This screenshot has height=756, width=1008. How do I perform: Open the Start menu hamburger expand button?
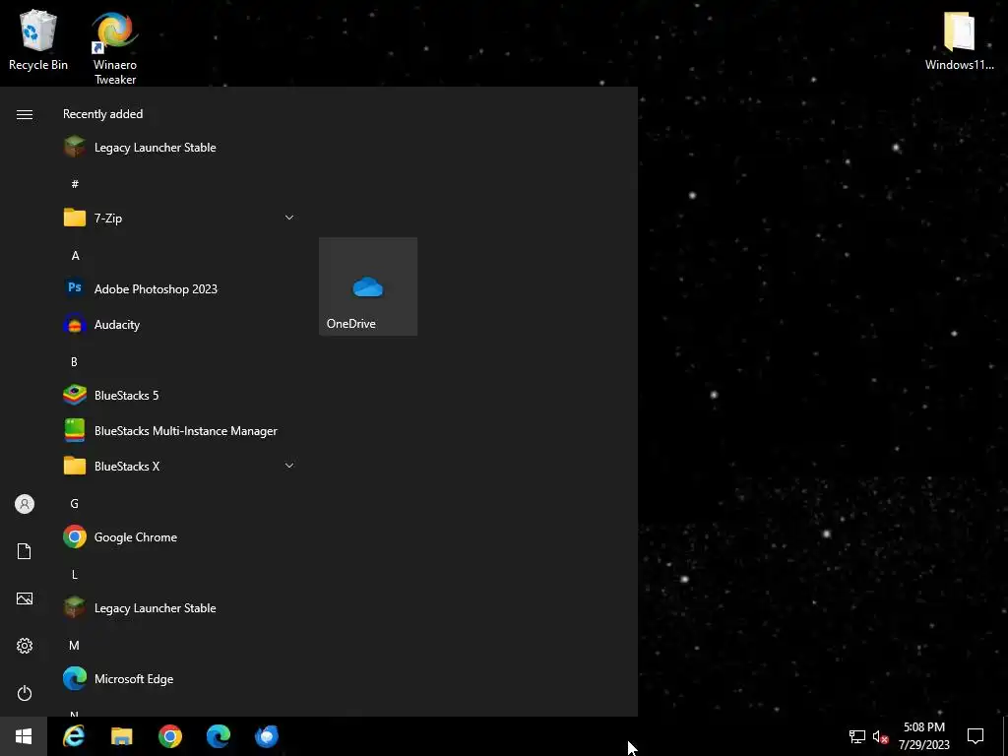(x=25, y=114)
